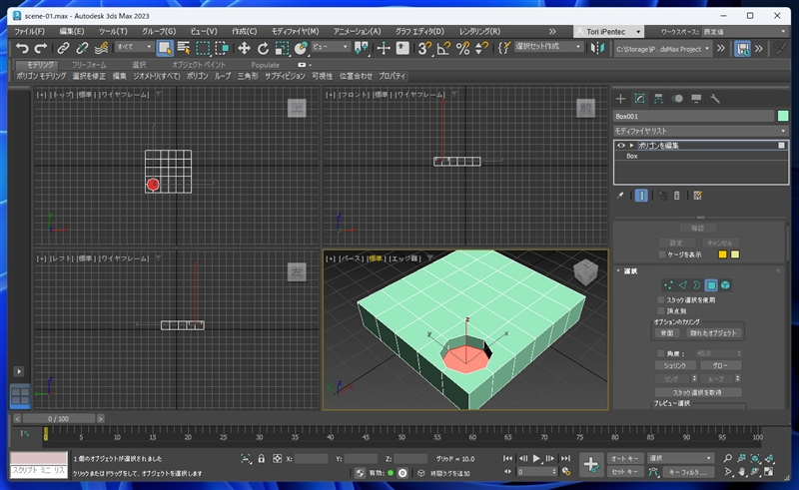
Task: Enable 角度 checkbox
Action: (x=661, y=353)
